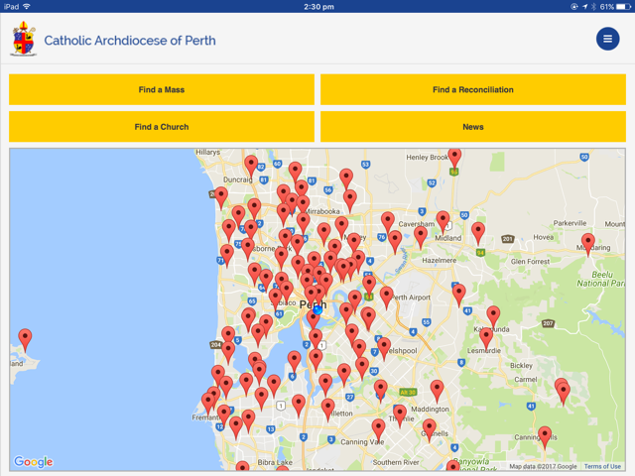
Task: Tap the blue current location dot
Action: 317,310
